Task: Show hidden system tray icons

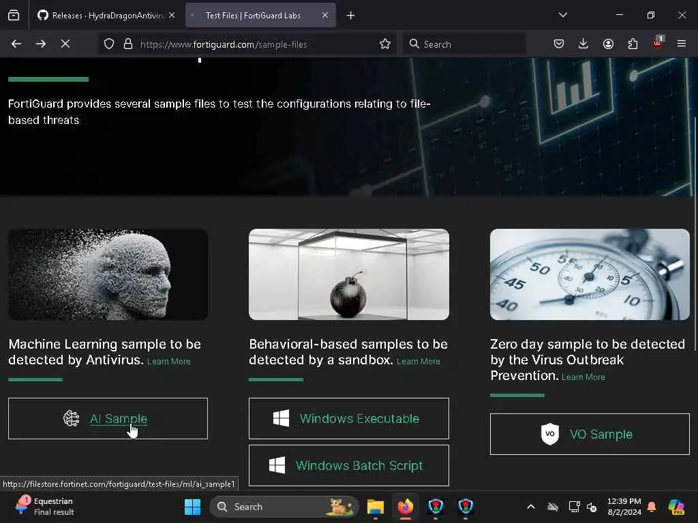Action: [530, 507]
